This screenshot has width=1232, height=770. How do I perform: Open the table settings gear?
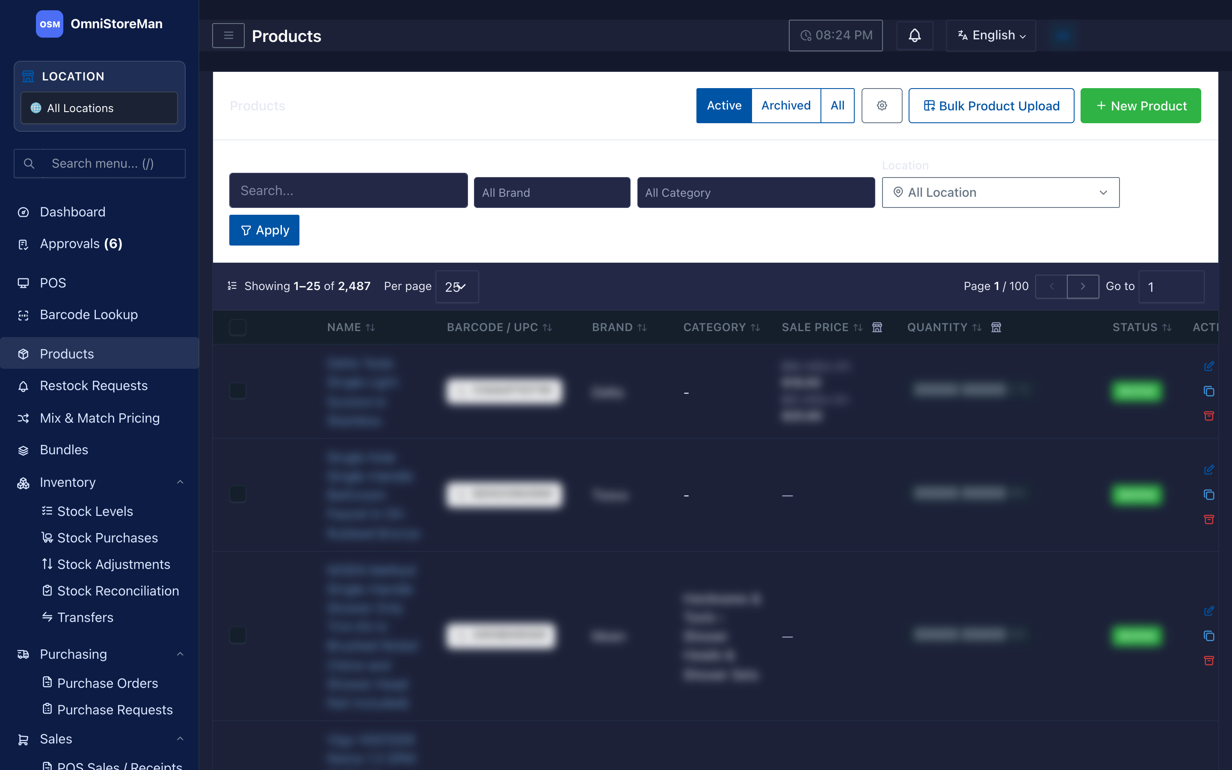point(882,105)
